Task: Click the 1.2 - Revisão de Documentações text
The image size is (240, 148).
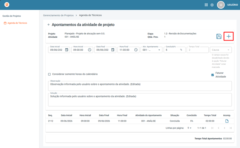Action: (x=180, y=33)
